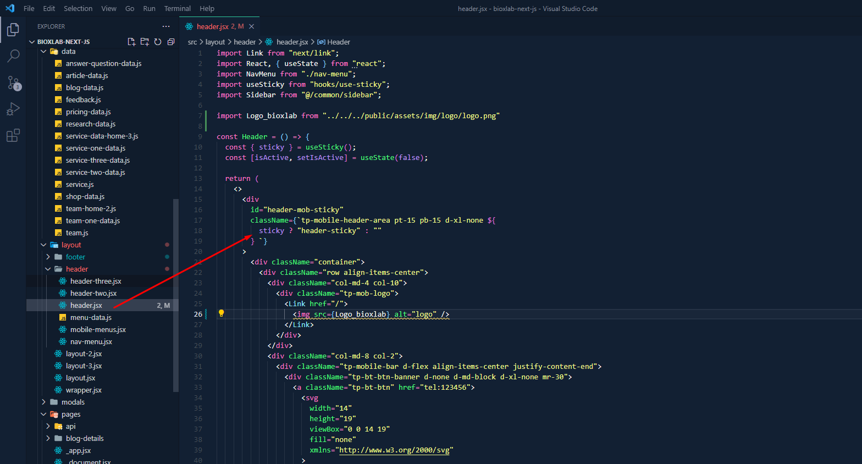Expand the footer folder
The image size is (862, 464).
coord(75,257)
